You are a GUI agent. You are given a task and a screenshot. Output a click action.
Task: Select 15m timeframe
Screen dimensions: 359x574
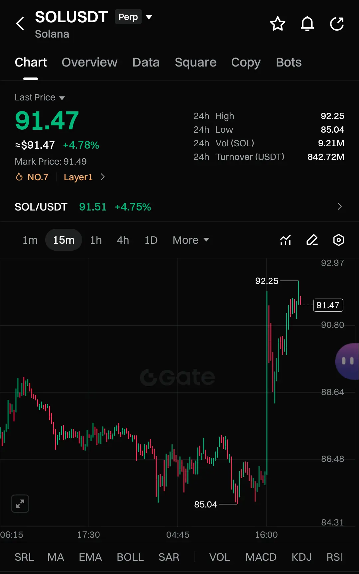click(63, 240)
